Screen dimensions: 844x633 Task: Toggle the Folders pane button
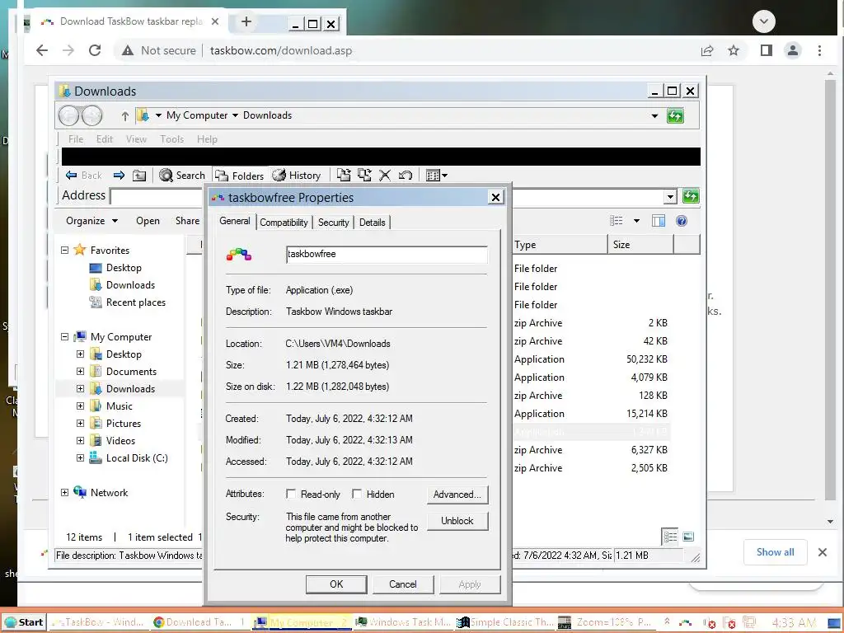[x=240, y=176]
